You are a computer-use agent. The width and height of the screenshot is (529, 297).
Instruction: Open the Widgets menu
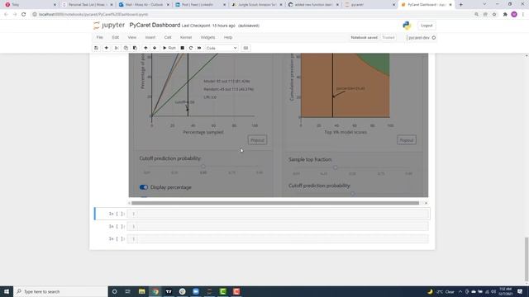(207, 37)
